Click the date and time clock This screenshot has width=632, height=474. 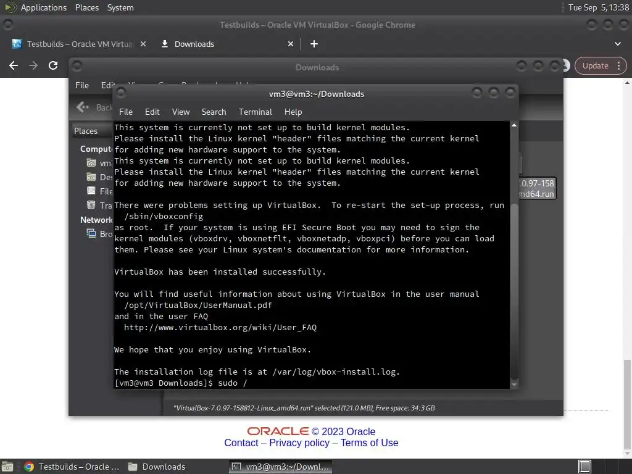(x=599, y=7)
